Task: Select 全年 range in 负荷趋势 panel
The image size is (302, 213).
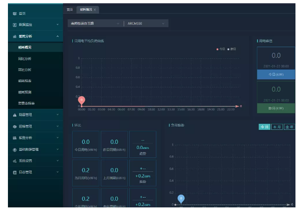Action: 289,127
